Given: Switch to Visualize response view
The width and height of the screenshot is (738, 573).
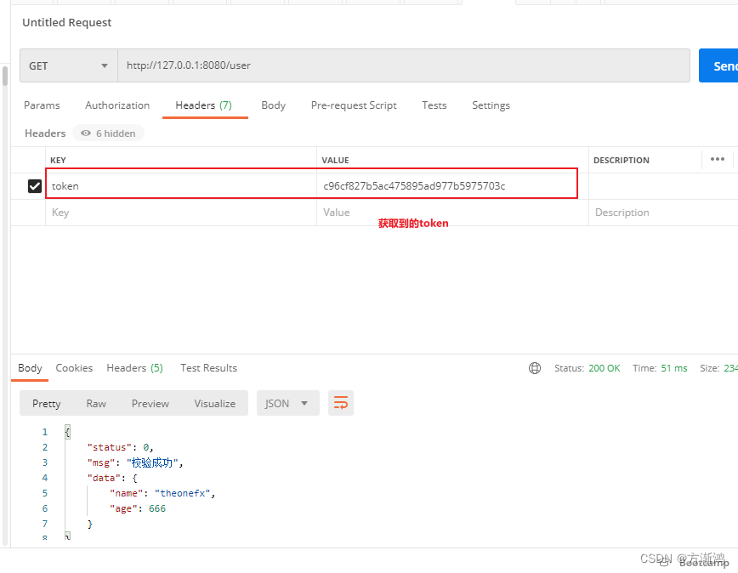Looking at the screenshot, I should 214,404.
